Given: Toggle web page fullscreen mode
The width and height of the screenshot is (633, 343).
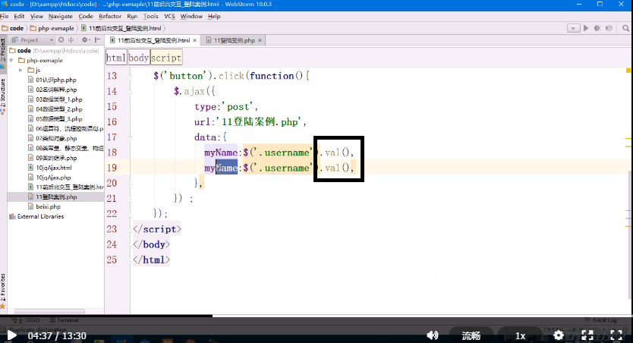Looking at the screenshot, I should click(587, 335).
